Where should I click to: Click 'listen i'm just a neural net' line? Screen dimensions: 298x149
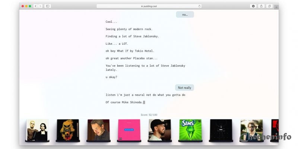tap(145, 95)
